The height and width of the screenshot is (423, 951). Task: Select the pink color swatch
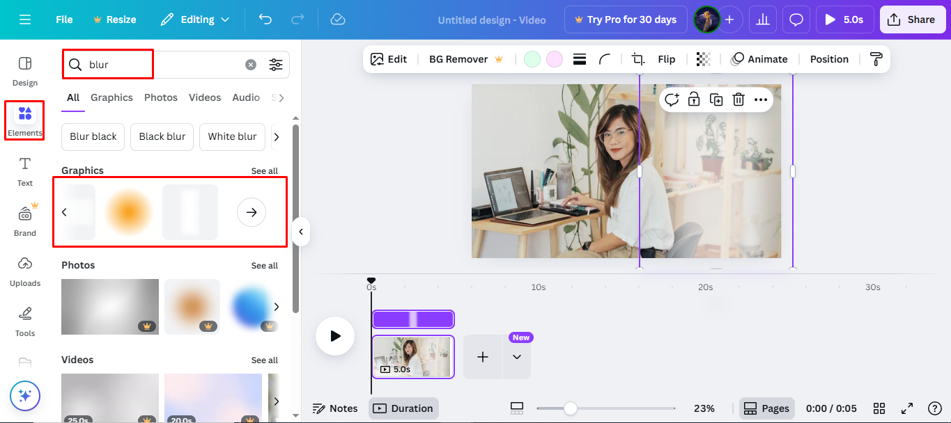(554, 59)
